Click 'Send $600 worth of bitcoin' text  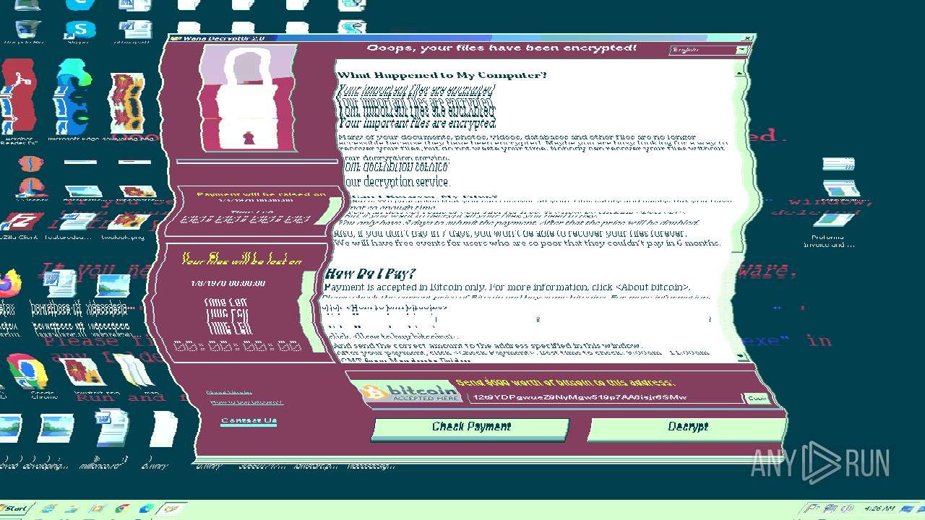pos(565,382)
